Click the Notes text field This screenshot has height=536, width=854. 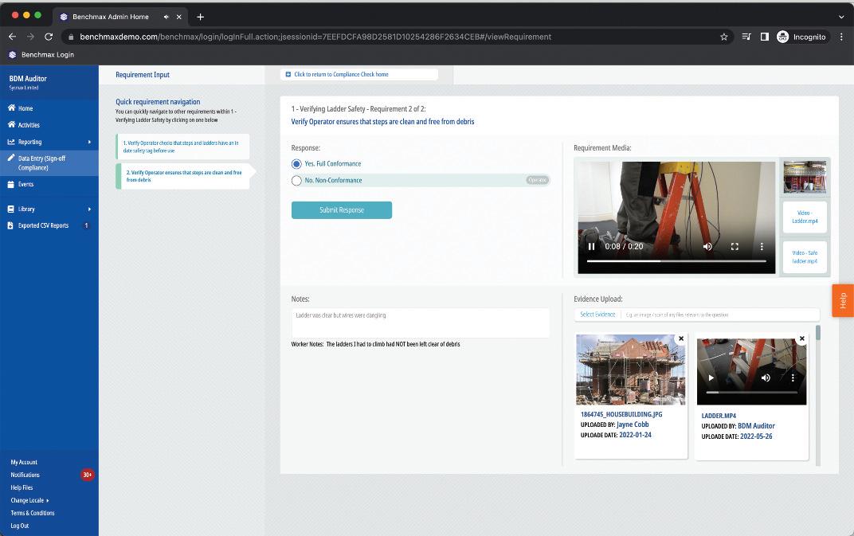420,323
